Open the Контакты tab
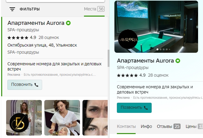 tap(126, 126)
